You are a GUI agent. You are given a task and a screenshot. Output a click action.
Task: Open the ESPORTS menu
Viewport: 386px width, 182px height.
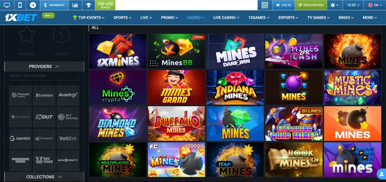pos(288,18)
